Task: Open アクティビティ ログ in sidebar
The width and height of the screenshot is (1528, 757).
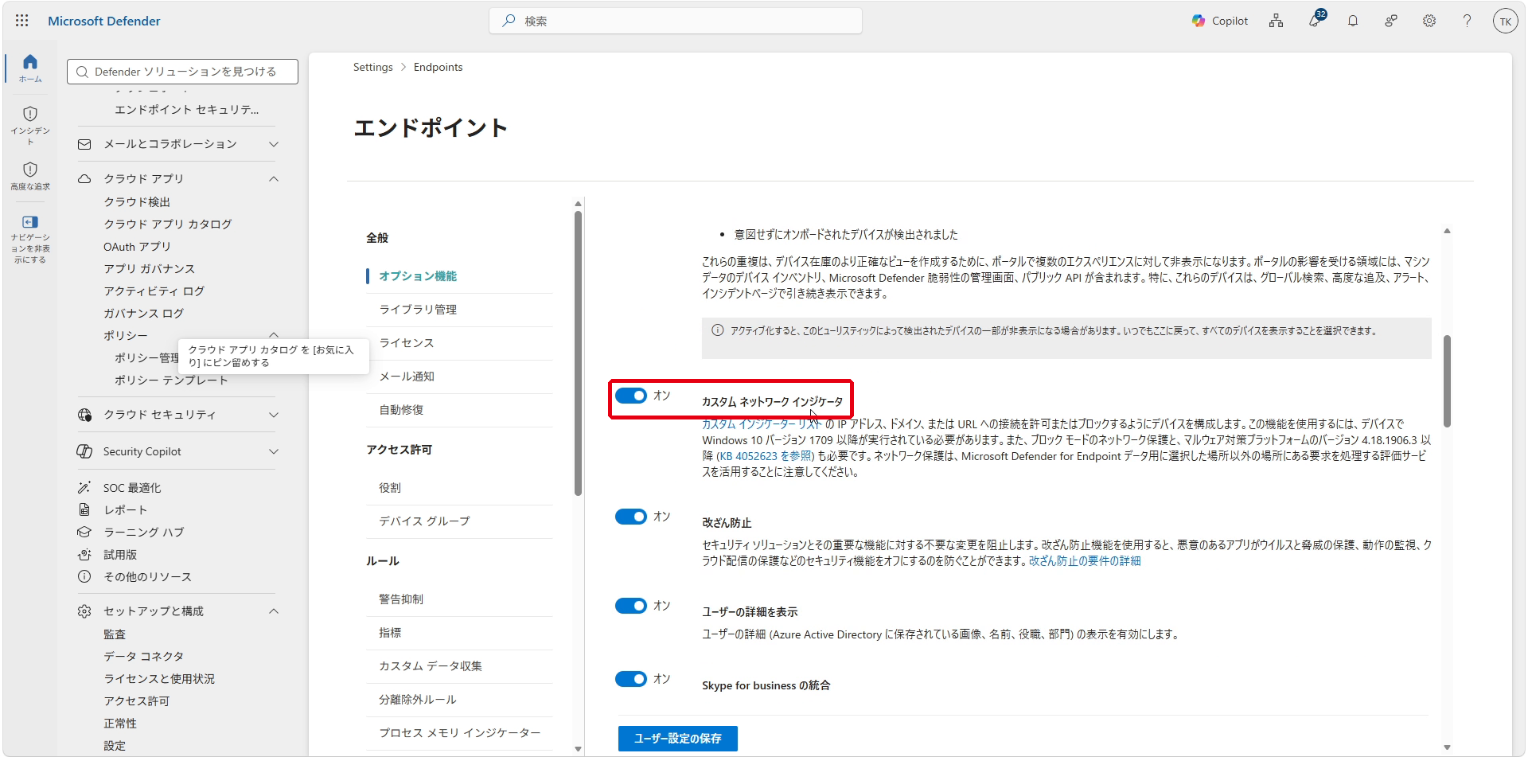Action: pos(154,291)
